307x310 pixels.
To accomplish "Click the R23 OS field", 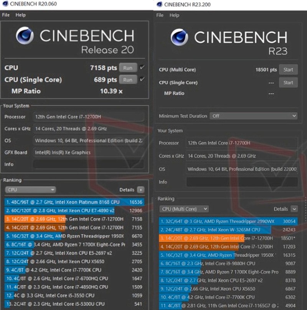I will (x=242, y=169).
